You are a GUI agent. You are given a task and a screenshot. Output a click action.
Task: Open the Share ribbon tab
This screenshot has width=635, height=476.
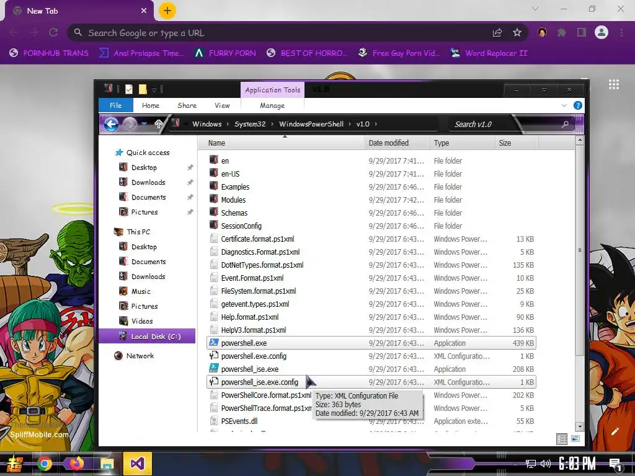point(187,105)
